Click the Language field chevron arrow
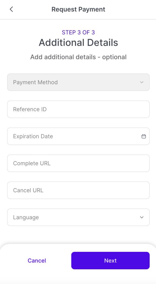156x284 pixels. coord(142,217)
